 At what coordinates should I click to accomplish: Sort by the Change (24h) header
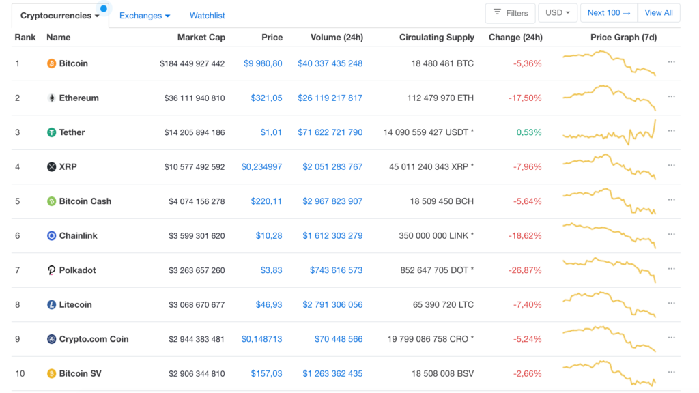515,38
